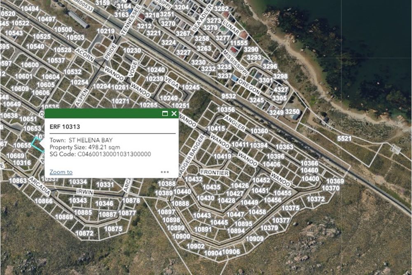
Task: Click parcel 4327 near Oregon street
Action: point(281,90)
